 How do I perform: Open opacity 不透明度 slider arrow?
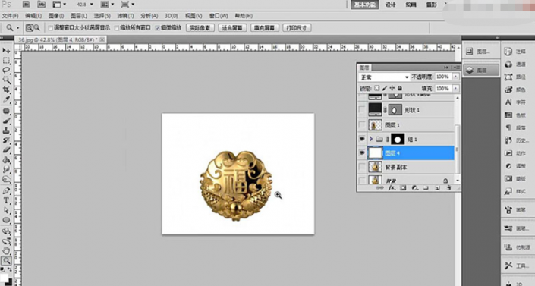tap(455, 77)
